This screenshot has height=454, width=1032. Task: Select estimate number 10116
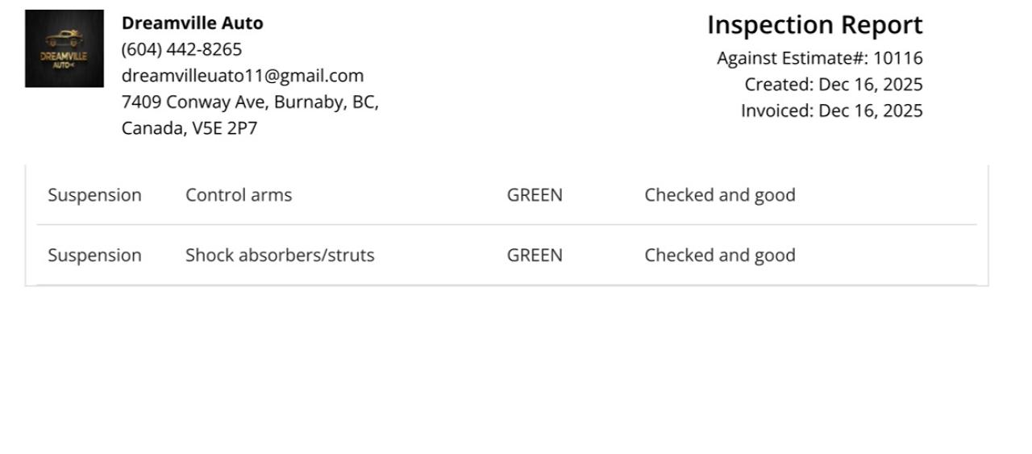[898, 58]
